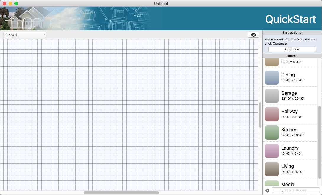
Task: Select the Hallway room swatch icon
Action: (x=272, y=114)
